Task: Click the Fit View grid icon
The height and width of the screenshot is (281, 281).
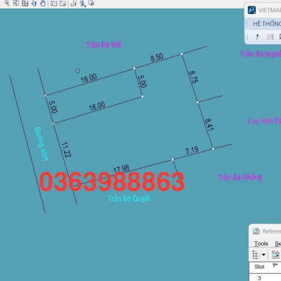Action: click(x=25, y=3)
